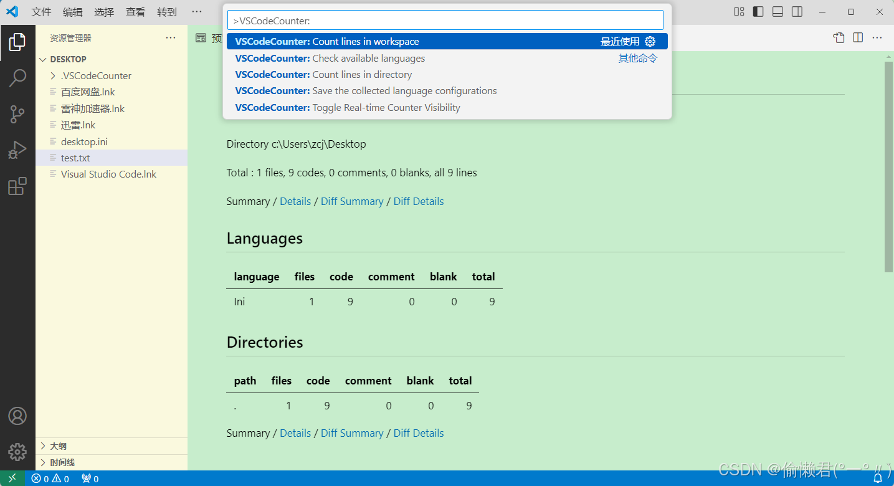
Task: Expand the .VSCodeCounter folder
Action: (112, 75)
